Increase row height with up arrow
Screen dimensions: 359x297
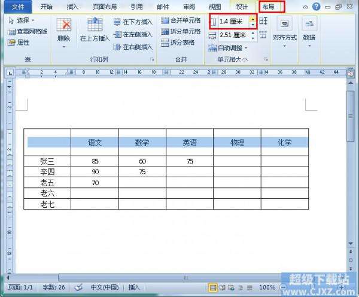tap(252, 19)
